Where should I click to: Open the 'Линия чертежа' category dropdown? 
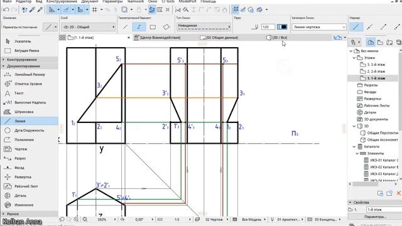point(319,27)
